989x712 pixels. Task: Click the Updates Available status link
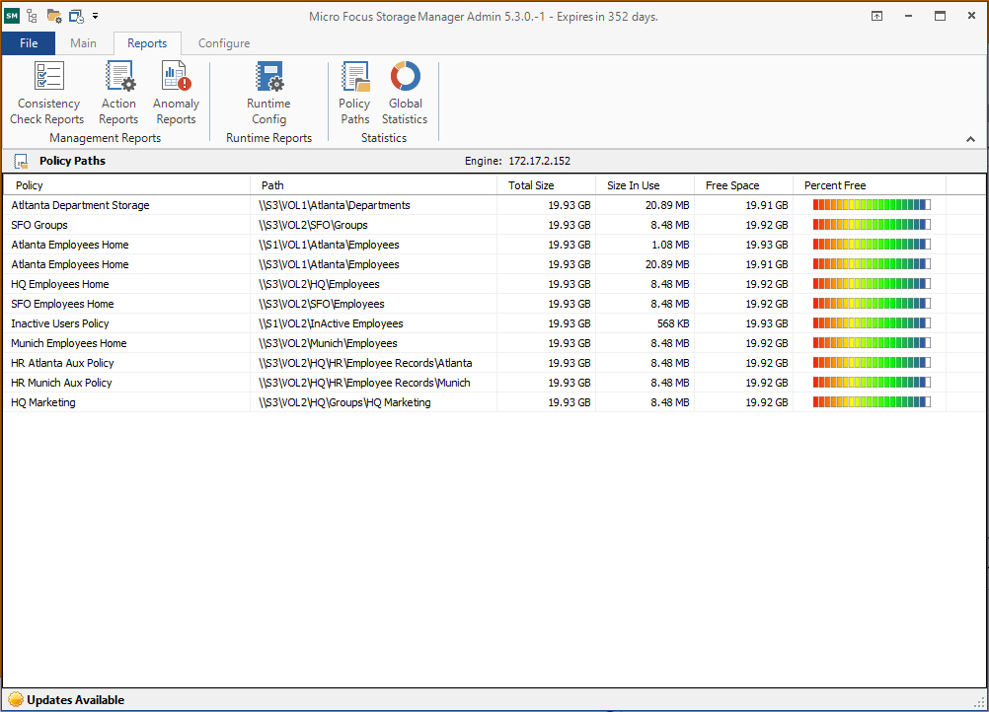[x=75, y=700]
